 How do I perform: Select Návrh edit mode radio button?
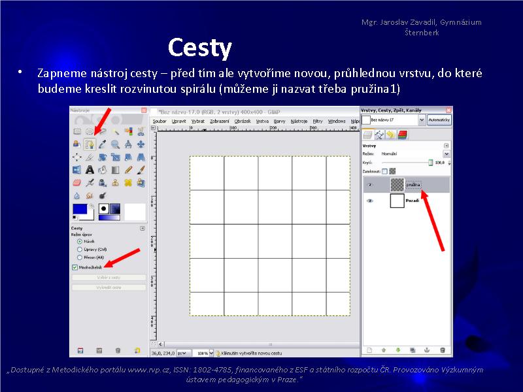[x=79, y=241]
